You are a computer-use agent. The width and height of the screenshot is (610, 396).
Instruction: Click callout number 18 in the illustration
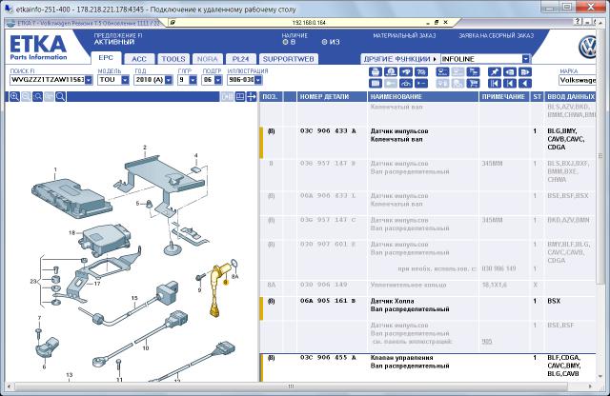click(71, 233)
